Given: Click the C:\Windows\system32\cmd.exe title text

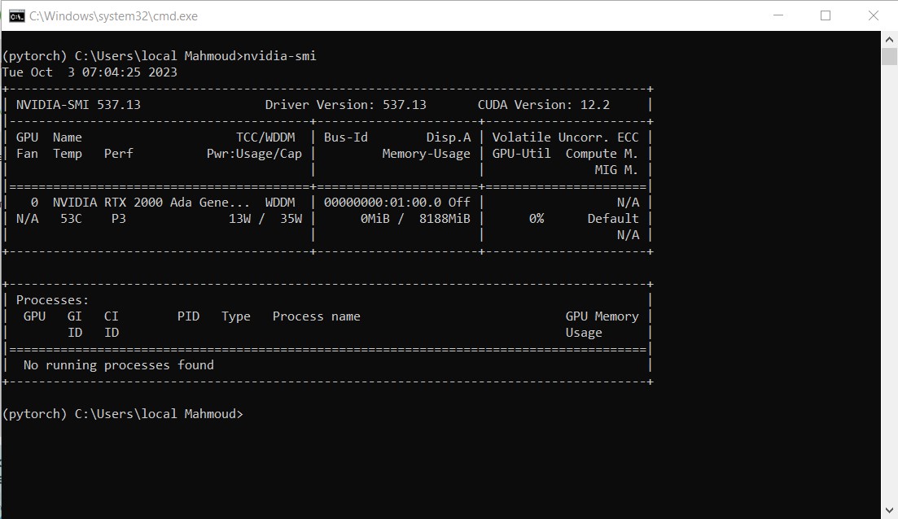Looking at the screenshot, I should [113, 16].
